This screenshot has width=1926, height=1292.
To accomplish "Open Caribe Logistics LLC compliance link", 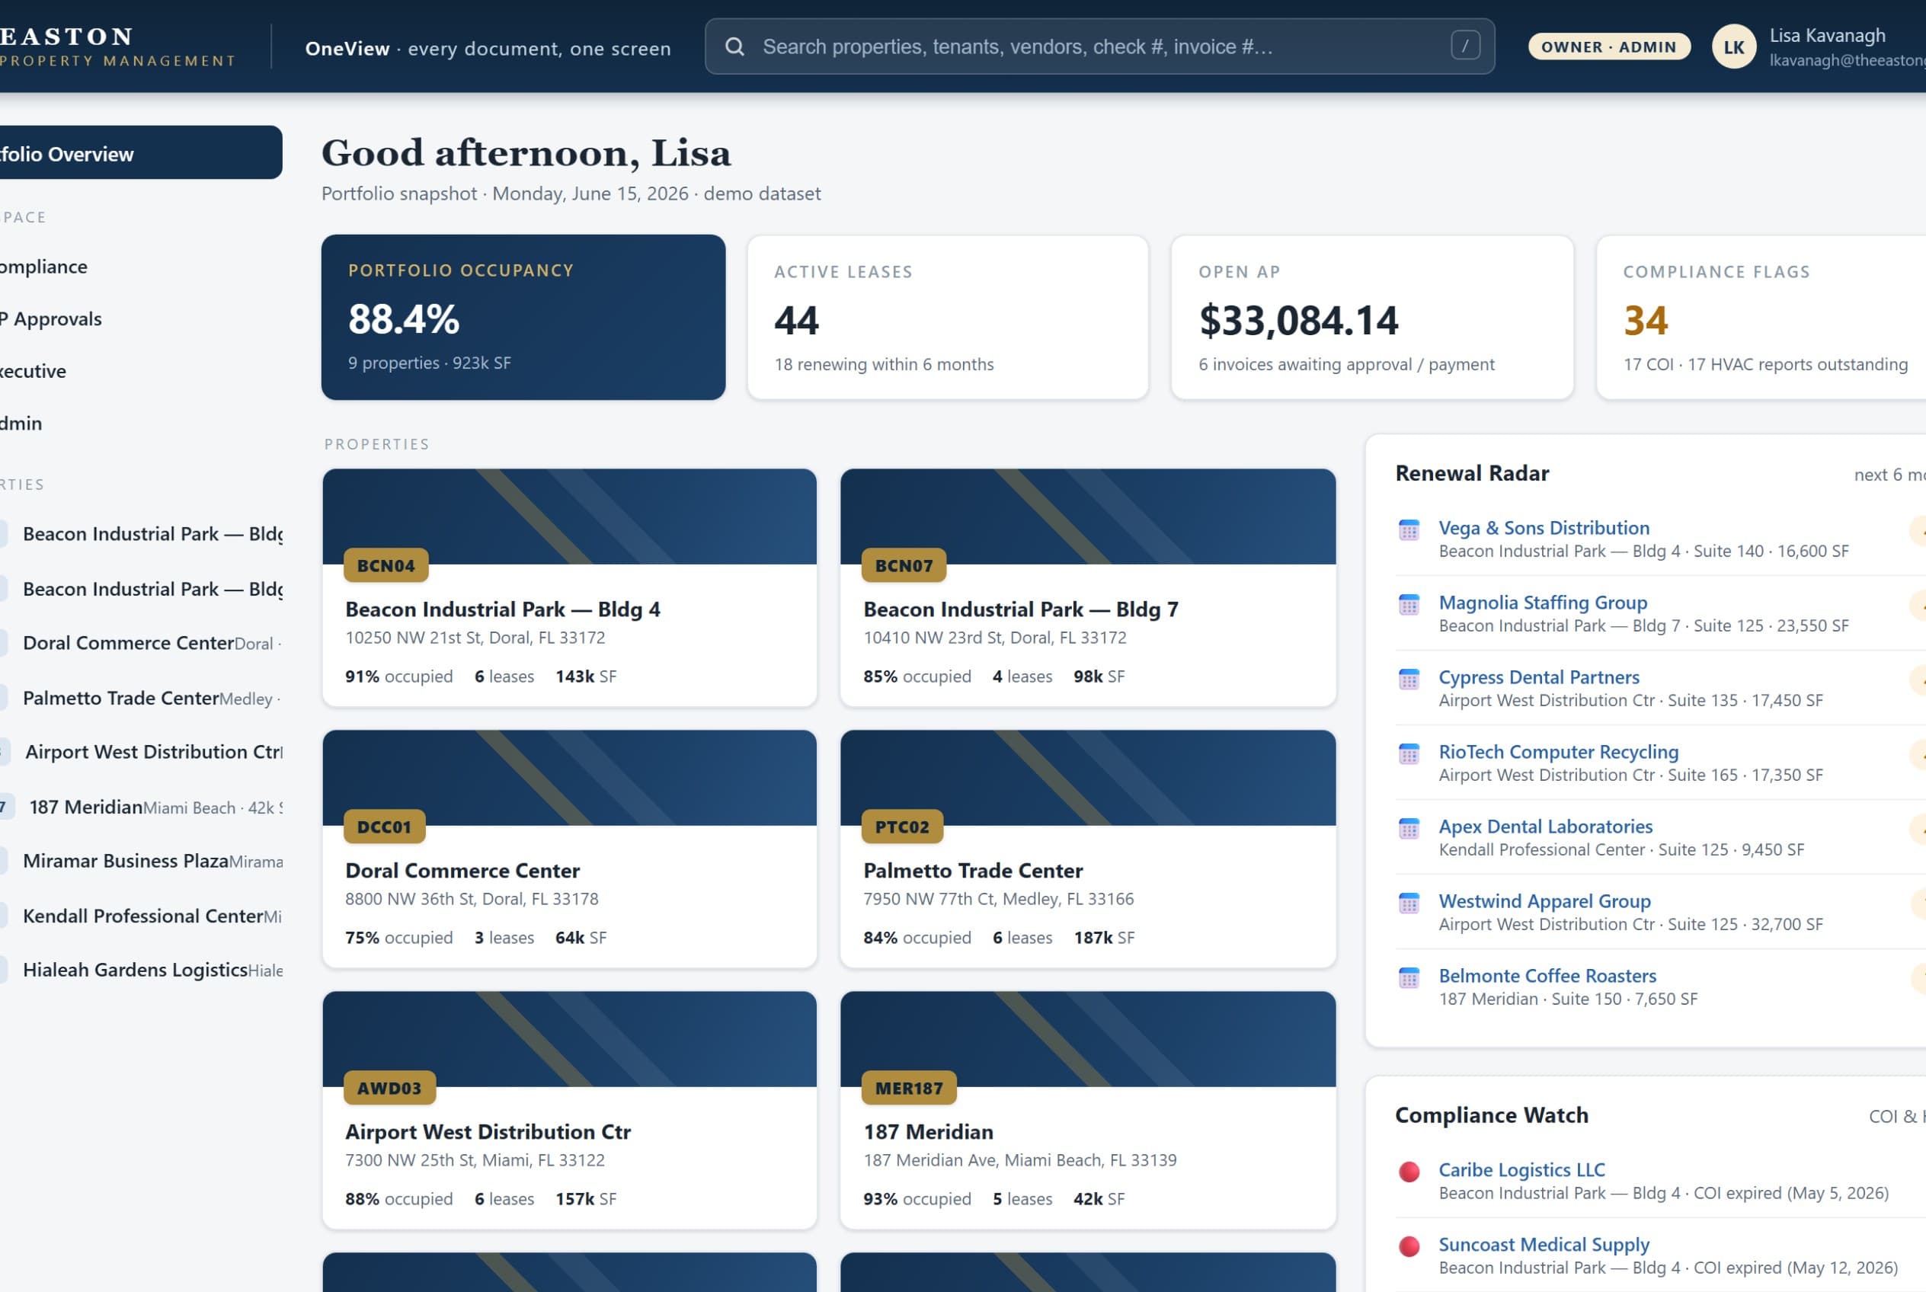I will [1521, 1169].
